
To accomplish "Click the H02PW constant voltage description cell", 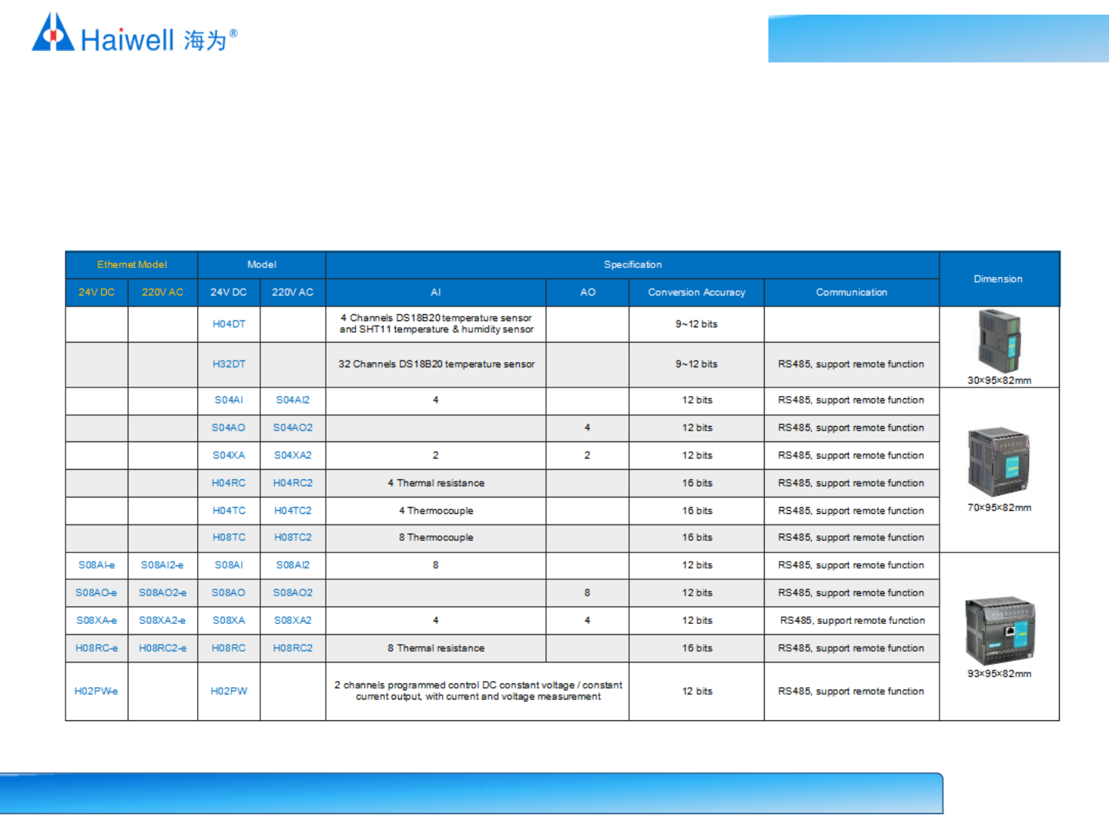I will 477,692.
